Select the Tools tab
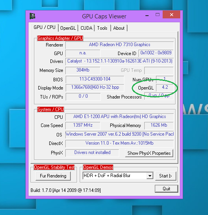 [102, 28]
